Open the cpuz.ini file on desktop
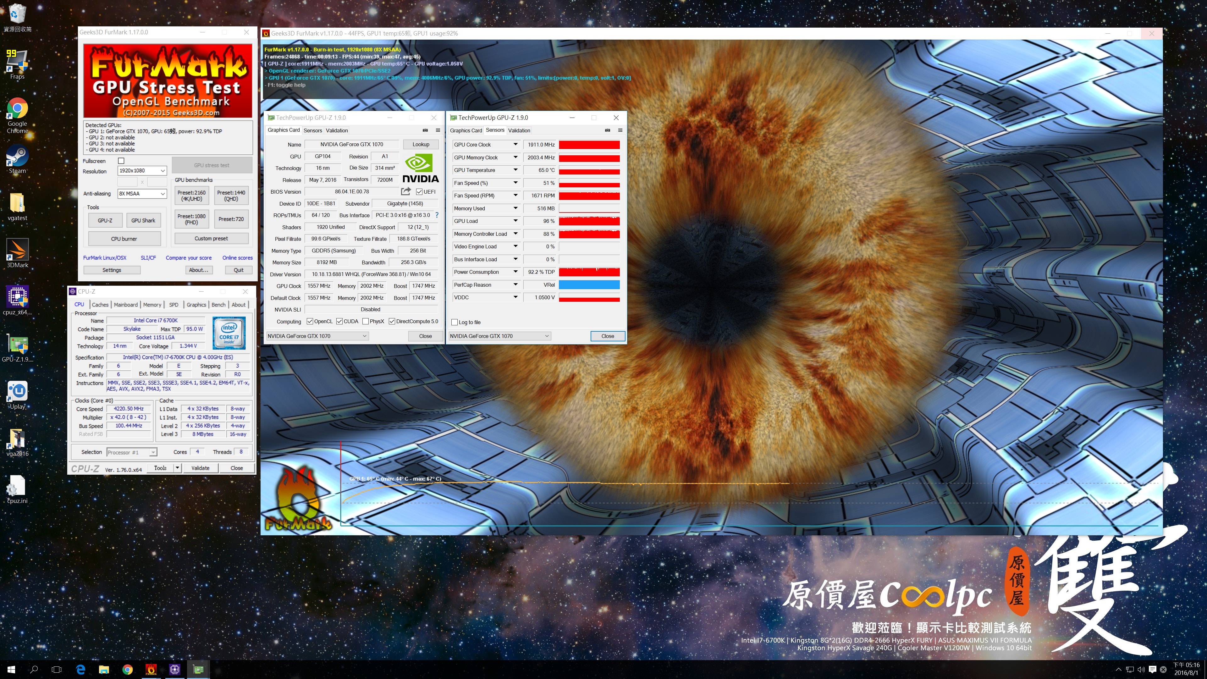Viewport: 1207px width, 679px height. 17,489
